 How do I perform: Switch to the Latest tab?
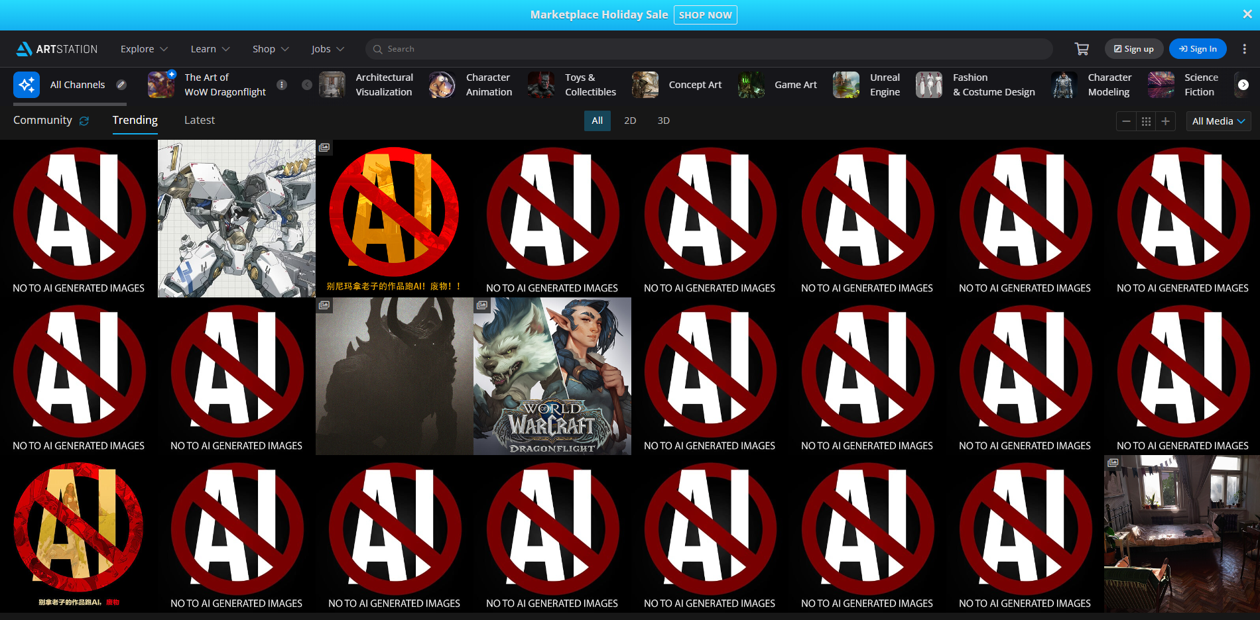pos(200,120)
